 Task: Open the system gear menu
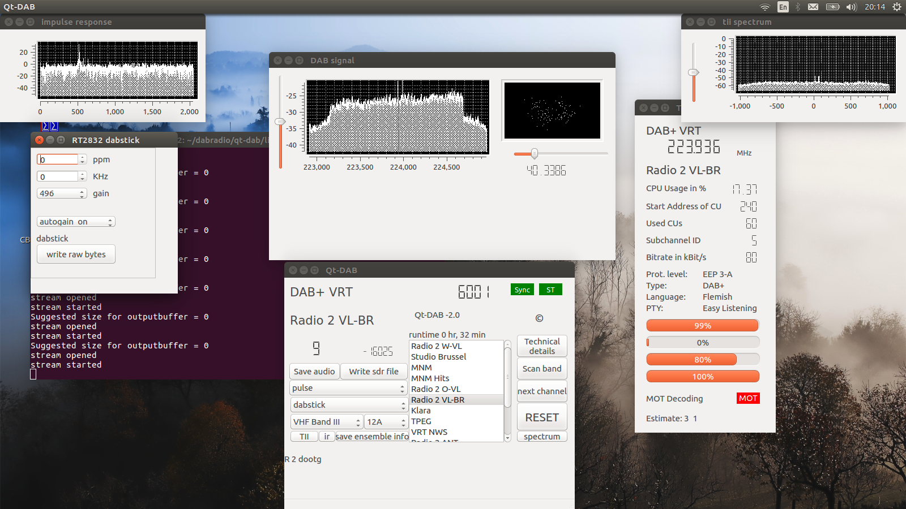pos(897,7)
